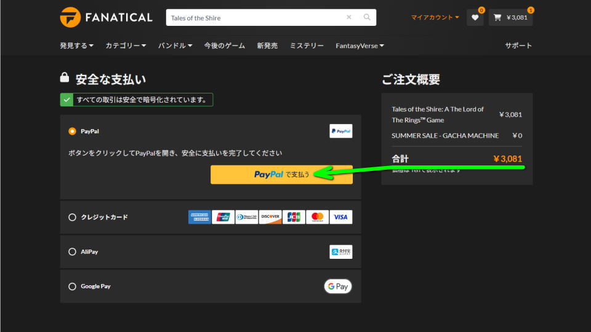The height and width of the screenshot is (332, 591).
Task: Expand the バンドル menu
Action: (175, 45)
